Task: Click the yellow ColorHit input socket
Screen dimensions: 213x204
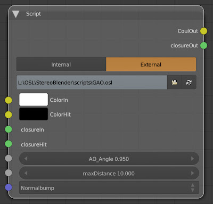Action: coord(9,115)
